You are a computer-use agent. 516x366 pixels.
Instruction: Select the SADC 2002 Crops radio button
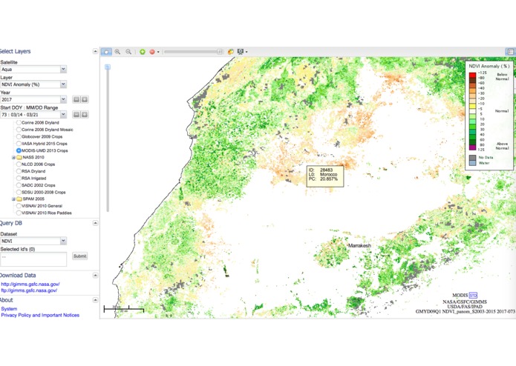tap(19, 185)
